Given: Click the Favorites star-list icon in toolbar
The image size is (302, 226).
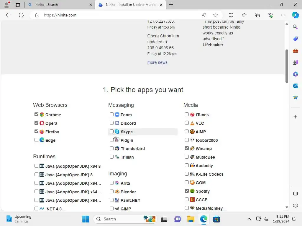Looking at the screenshot, I should click(x=244, y=15).
